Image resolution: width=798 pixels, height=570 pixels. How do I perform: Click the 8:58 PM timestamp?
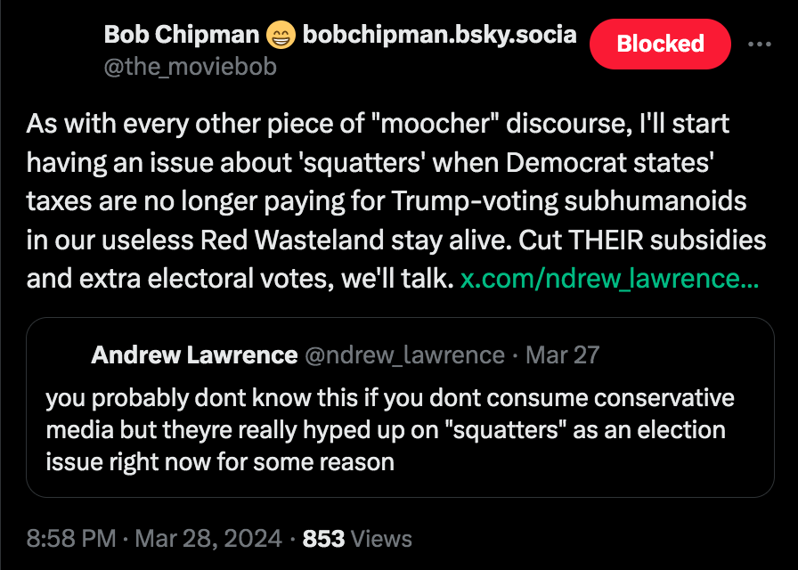click(x=71, y=539)
